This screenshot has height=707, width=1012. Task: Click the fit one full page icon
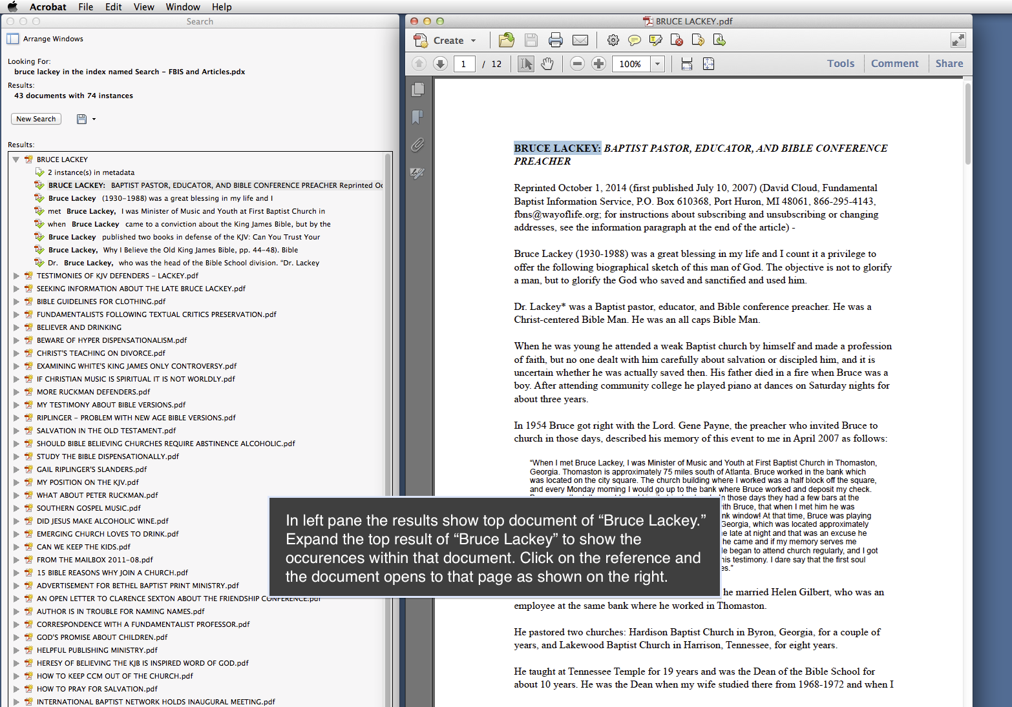[709, 63]
